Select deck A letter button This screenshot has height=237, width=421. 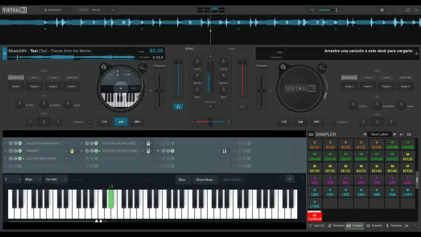point(5,54)
